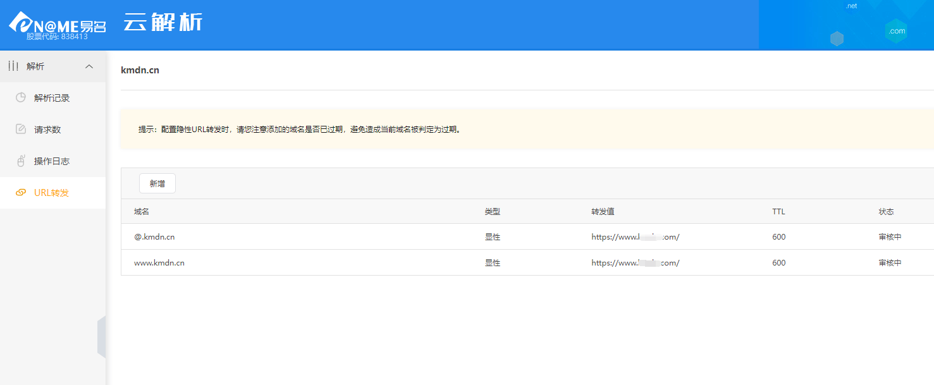This screenshot has width=934, height=385.
Task: Click the kmdn.cn domain title
Action: 140,70
